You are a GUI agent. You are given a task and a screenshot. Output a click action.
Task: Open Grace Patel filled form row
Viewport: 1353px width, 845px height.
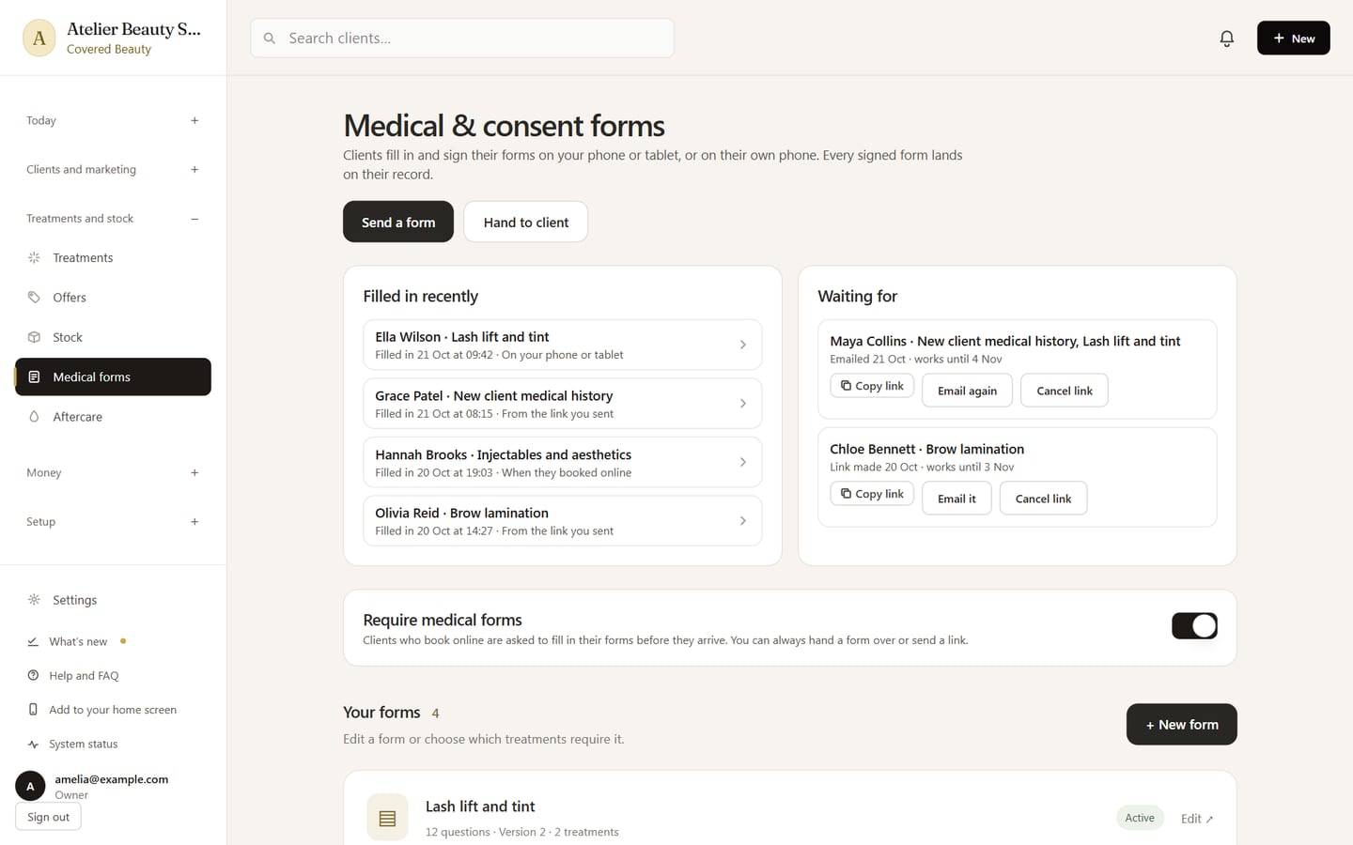coord(562,404)
